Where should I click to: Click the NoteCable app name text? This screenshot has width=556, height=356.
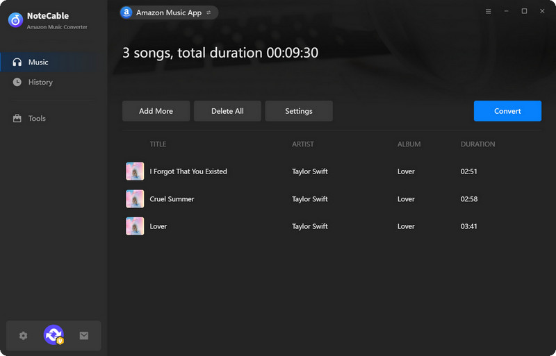tap(48, 16)
